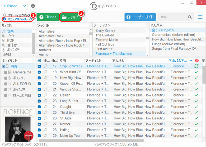
Task: Click the genre list scroll down arrow
Action: click(91, 55)
